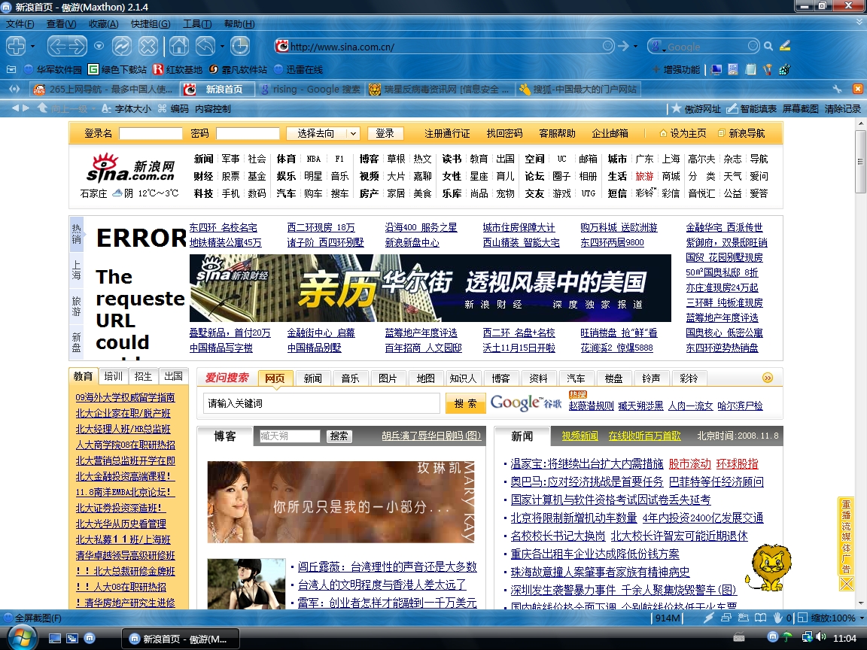Screen dimensions: 867x650
Task: Open the new tab options arrow
Action: (32, 46)
